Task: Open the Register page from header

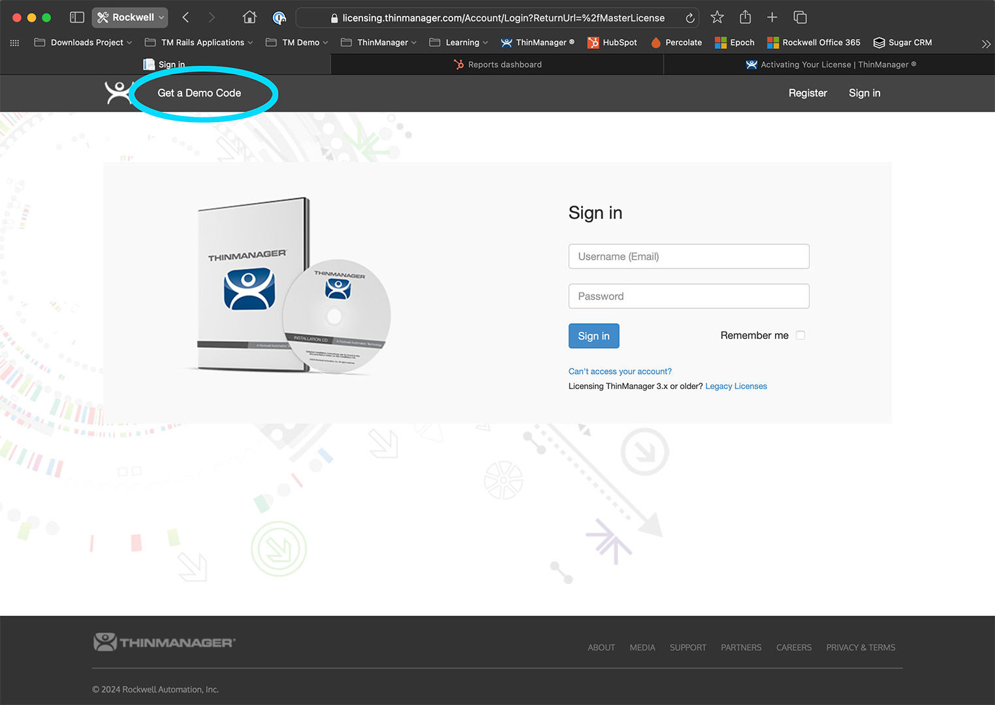Action: (808, 93)
